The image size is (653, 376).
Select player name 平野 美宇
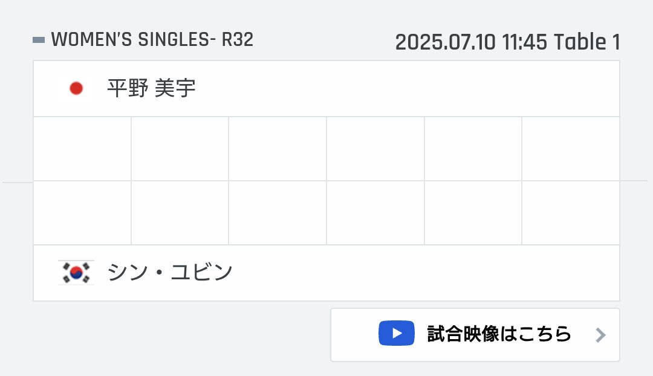152,88
